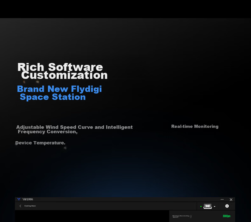The width and height of the screenshot is (251, 222).
Task: Click the Real-time Monitoring text
Action: pos(195,127)
